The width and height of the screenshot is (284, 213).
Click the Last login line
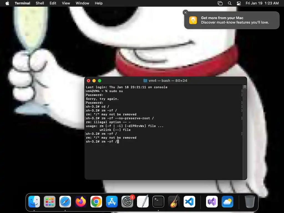(x=126, y=87)
